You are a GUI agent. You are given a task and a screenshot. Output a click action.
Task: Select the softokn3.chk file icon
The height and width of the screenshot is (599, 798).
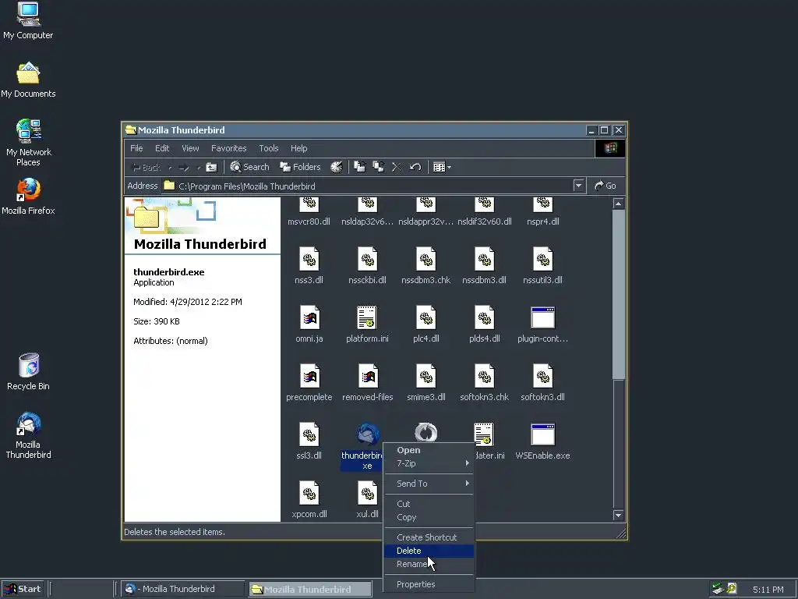tap(484, 376)
